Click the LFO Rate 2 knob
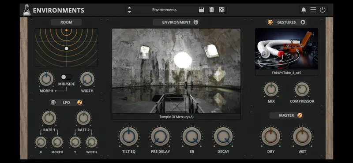 [x=83, y=118]
